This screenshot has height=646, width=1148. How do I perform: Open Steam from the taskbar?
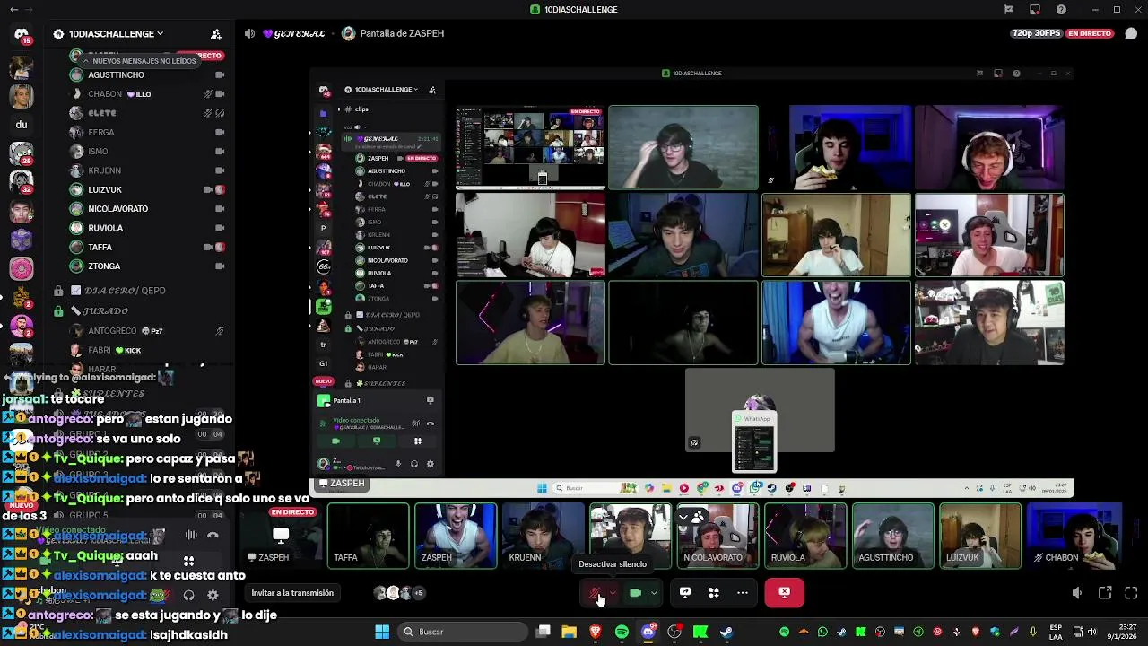726,632
